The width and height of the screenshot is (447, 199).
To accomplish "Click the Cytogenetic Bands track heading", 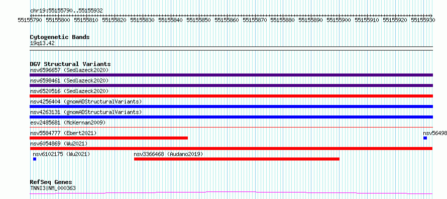I will 60,37.
